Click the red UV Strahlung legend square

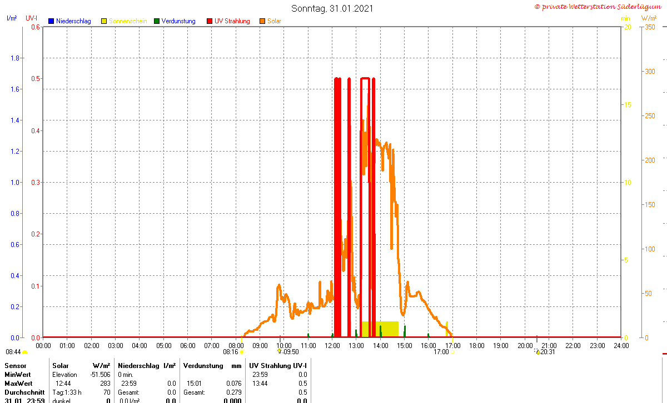[x=210, y=21]
